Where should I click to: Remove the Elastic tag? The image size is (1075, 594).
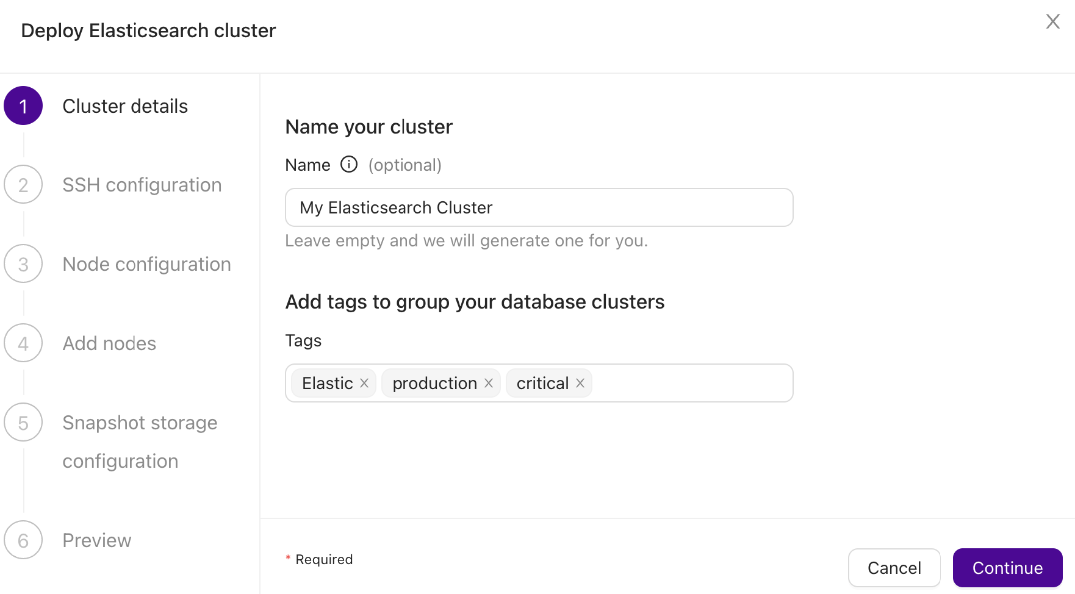click(364, 383)
